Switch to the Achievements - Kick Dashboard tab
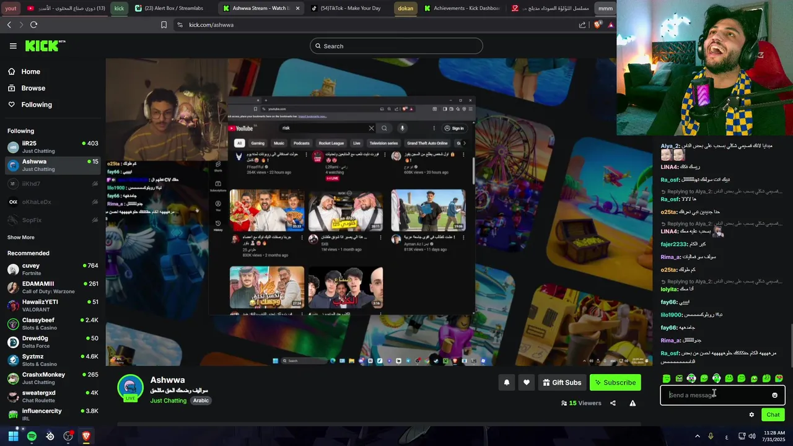Image resolution: width=793 pixels, height=446 pixels. pos(462,8)
